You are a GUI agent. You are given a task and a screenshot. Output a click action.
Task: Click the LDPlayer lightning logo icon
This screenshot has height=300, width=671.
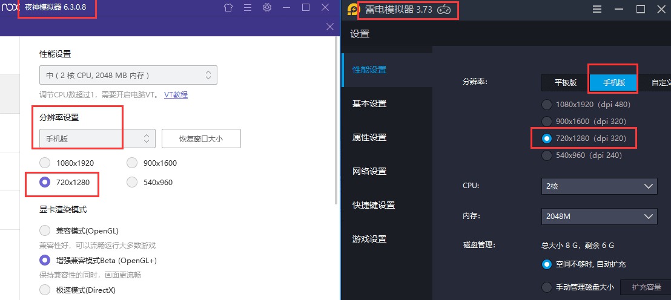[352, 10]
